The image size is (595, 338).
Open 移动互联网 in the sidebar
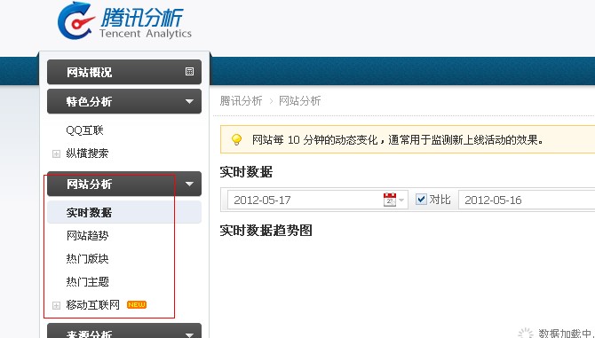click(x=92, y=304)
